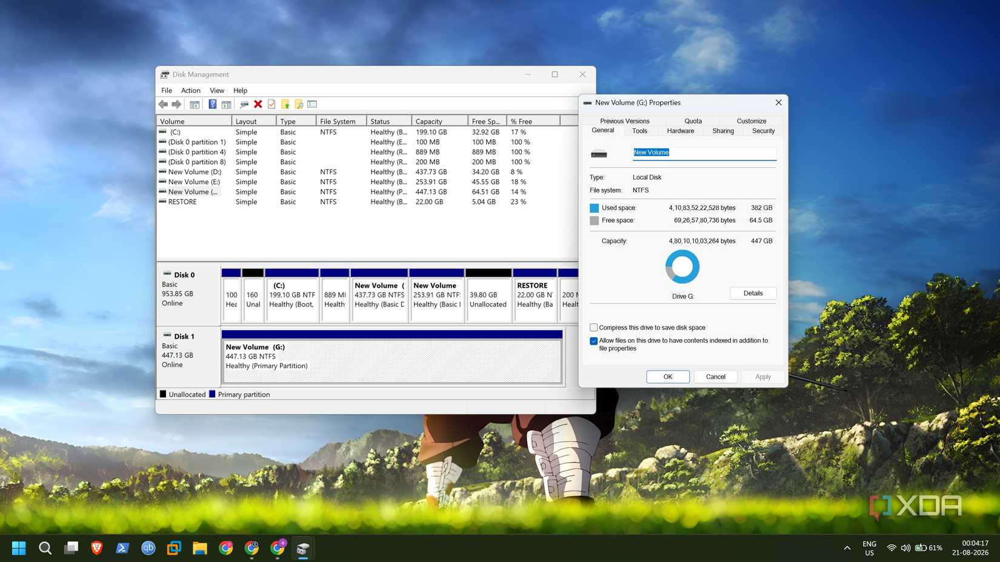
Task: Switch to the Sharing tab in Properties
Action: tap(723, 131)
